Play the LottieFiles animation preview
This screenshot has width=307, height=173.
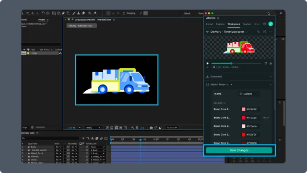pos(208,63)
